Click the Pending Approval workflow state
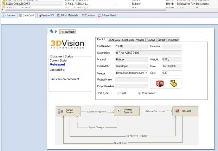 (127, 111)
